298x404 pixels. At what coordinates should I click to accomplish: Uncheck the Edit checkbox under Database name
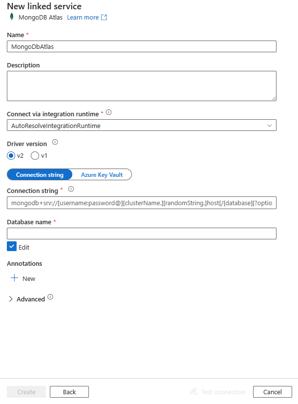tap(11, 247)
